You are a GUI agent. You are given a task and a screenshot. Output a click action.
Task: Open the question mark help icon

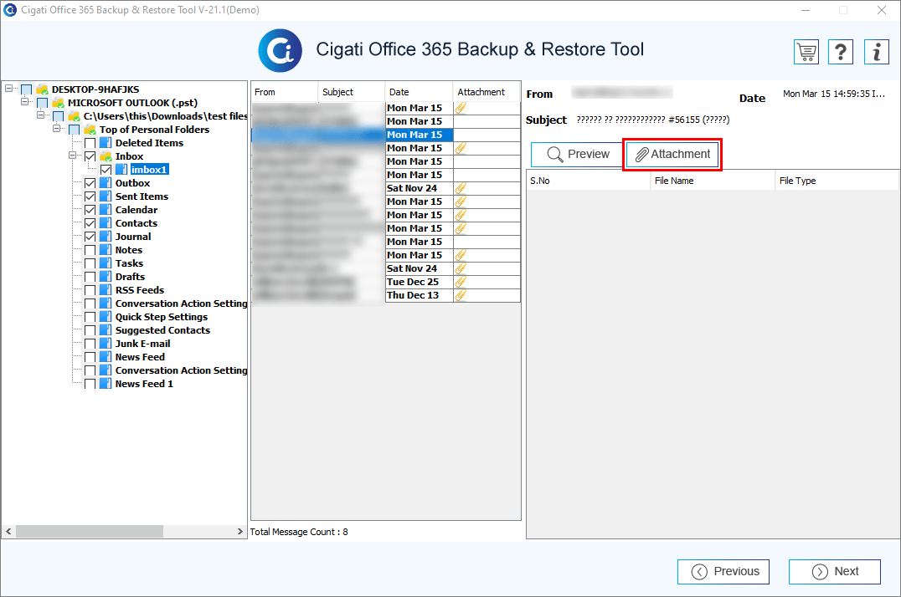point(840,52)
